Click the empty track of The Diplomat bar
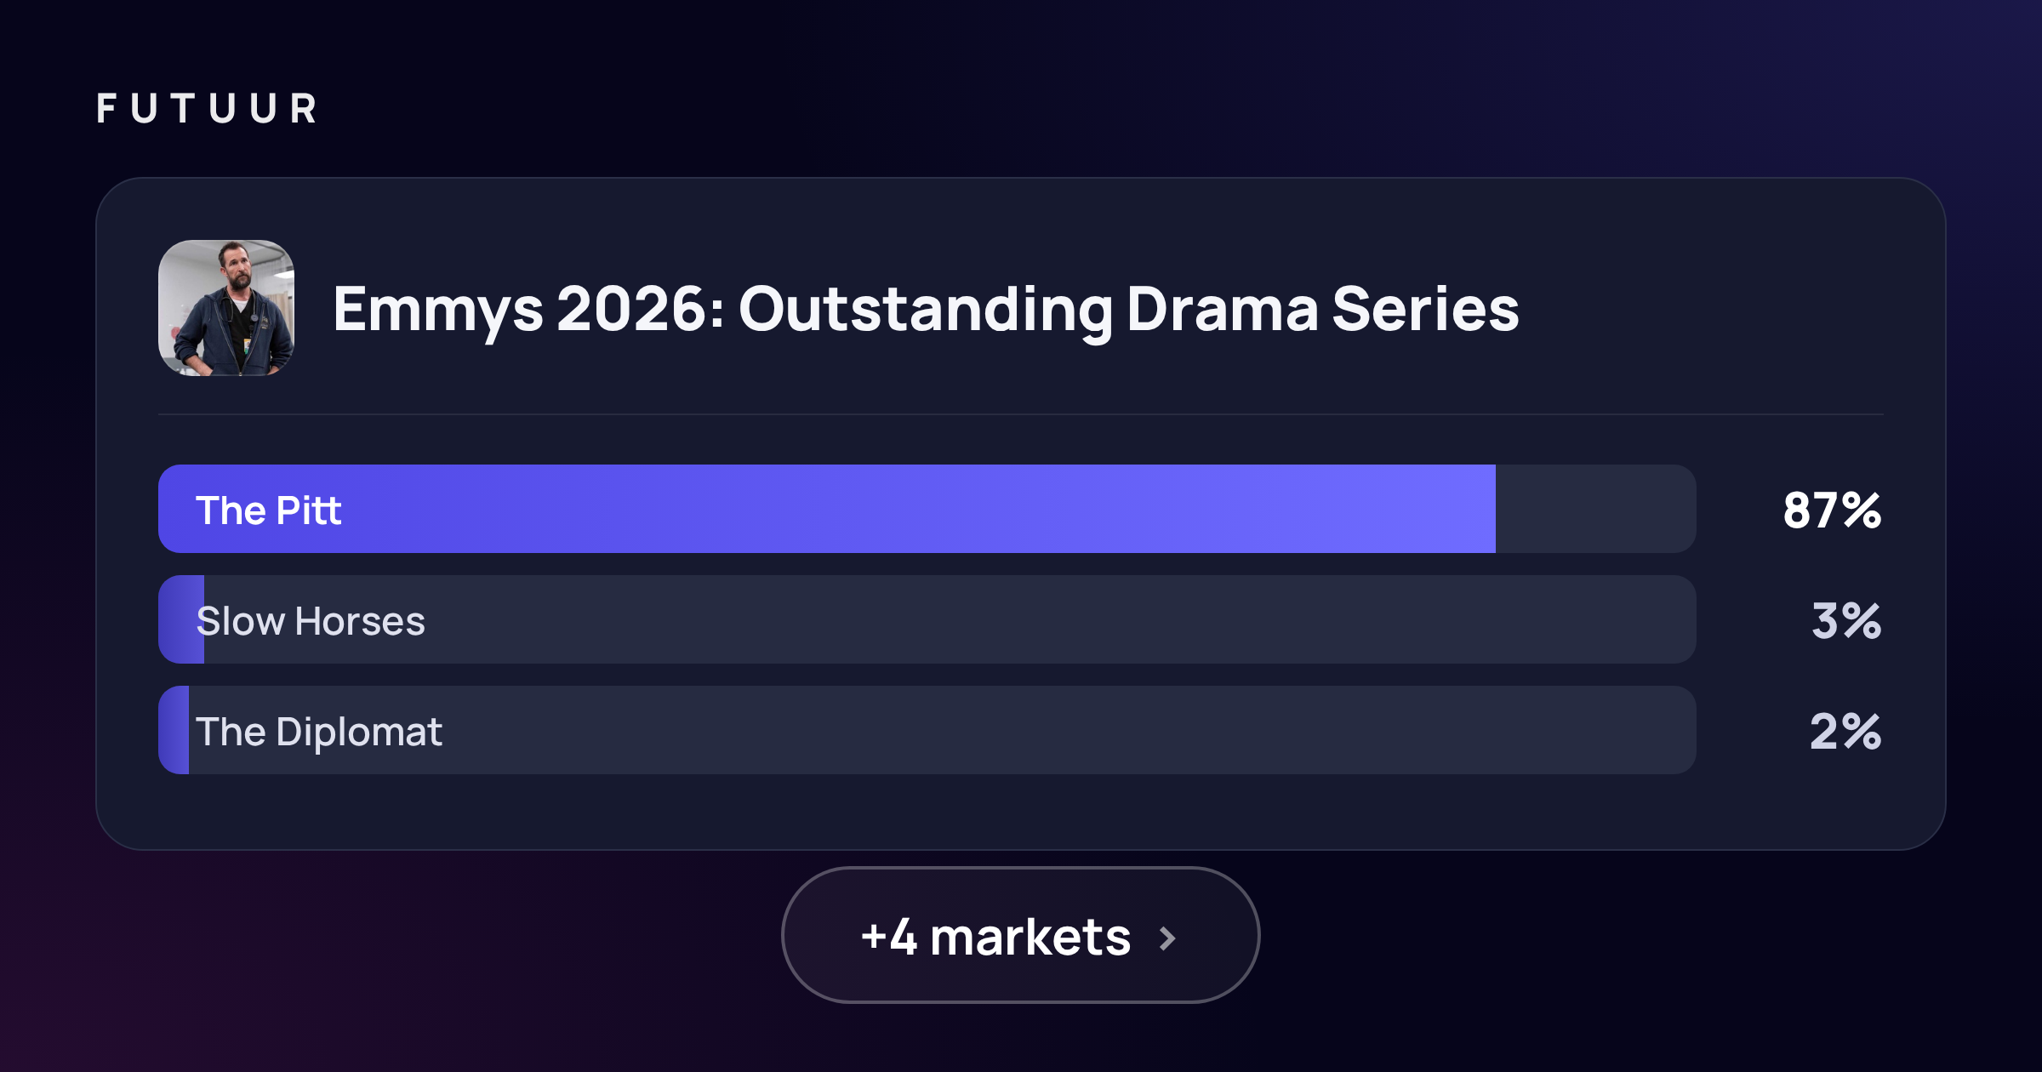Viewport: 2042px width, 1072px height. click(x=943, y=730)
